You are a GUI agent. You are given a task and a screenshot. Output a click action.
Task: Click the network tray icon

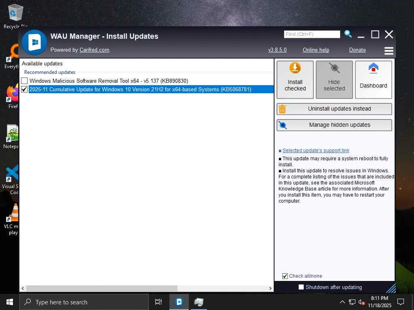pyautogui.click(x=352, y=302)
